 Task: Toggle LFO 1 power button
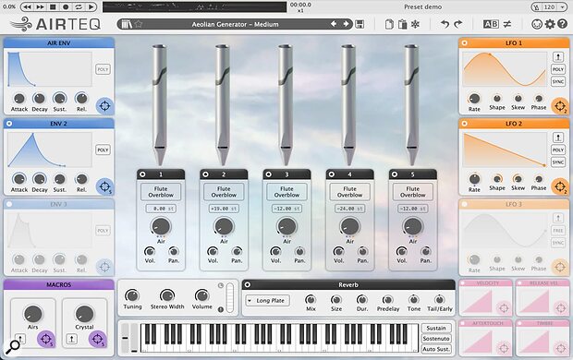coord(464,43)
